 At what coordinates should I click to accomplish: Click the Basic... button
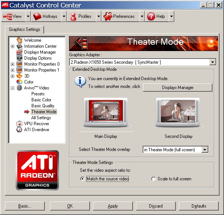coord(25,206)
